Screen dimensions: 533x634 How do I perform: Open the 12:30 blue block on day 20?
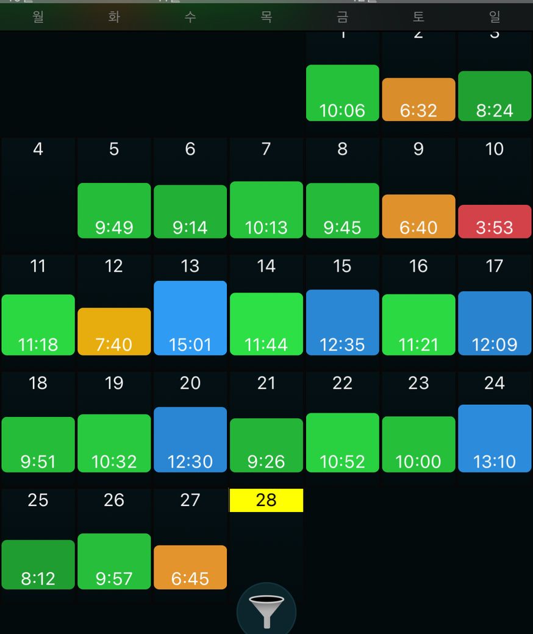coord(190,440)
